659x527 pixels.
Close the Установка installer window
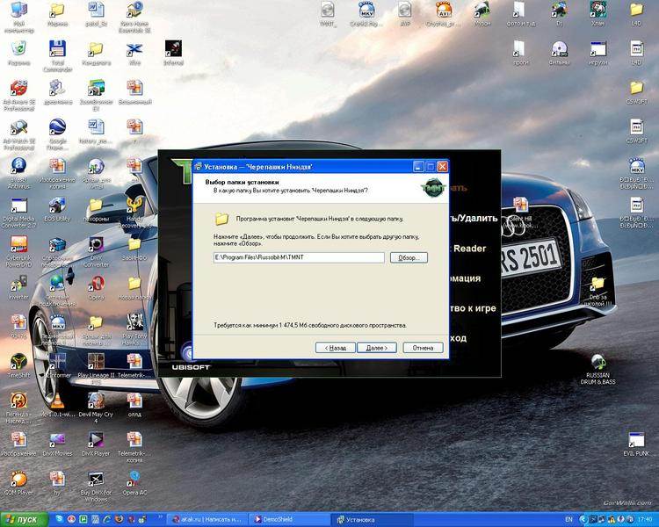pyautogui.click(x=442, y=167)
